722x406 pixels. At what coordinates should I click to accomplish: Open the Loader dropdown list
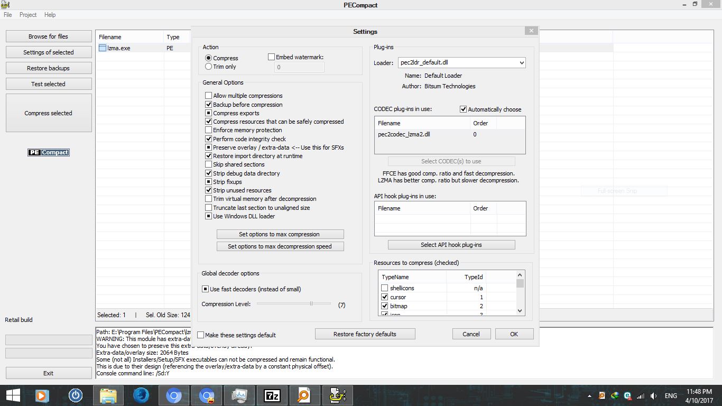coord(522,62)
